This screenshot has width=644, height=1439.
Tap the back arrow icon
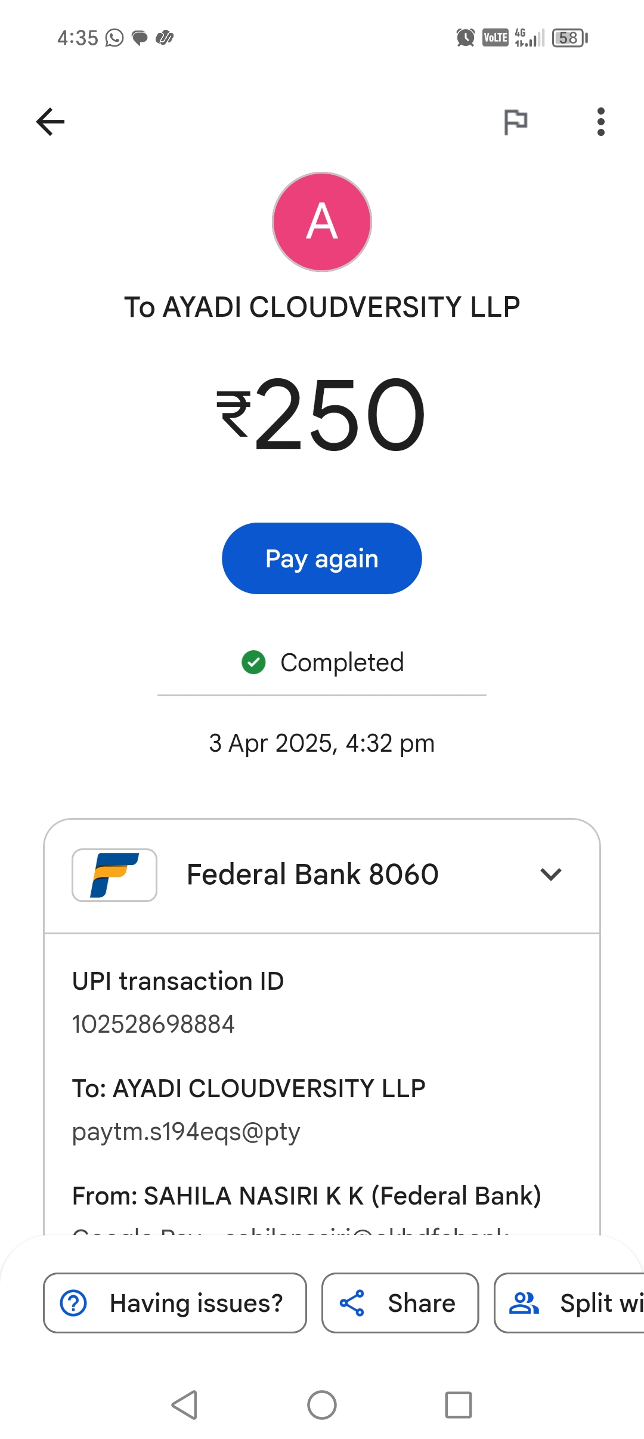pos(51,122)
